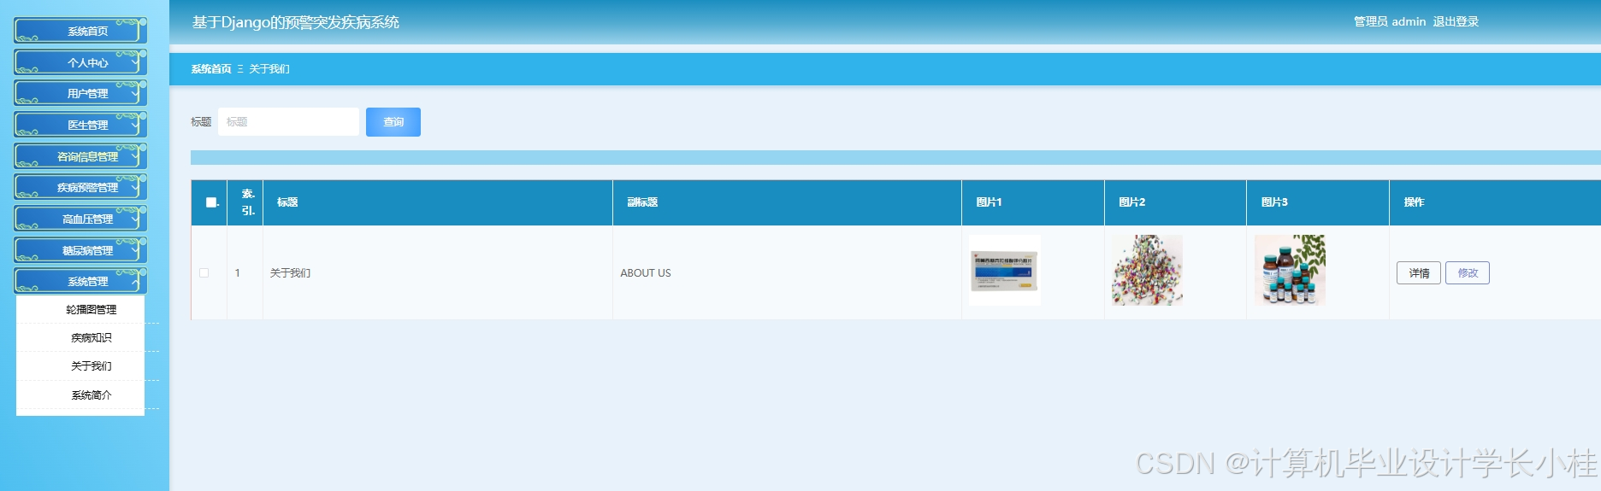1601x491 pixels.
Task: Open the 个人中心 sidebar menu
Action: coord(80,62)
